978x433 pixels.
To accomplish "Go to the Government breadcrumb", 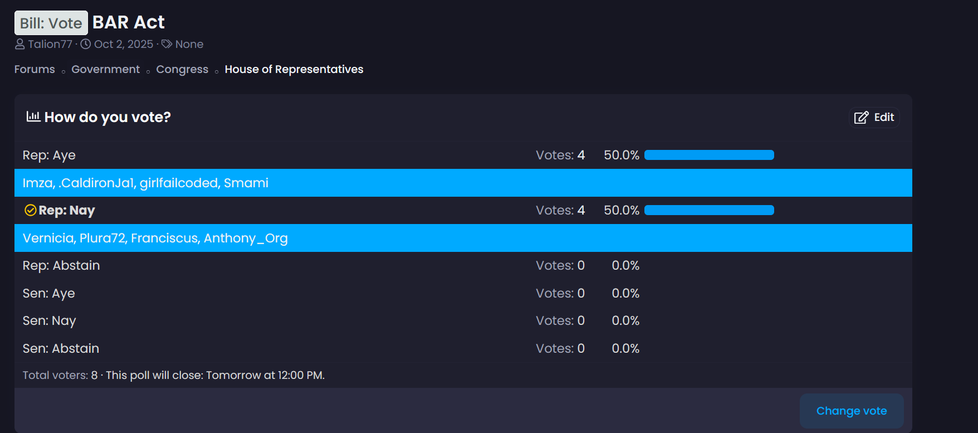I will pos(105,69).
